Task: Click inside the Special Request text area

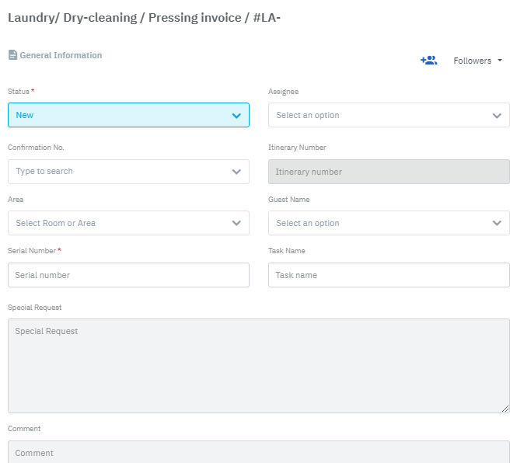Action: pos(258,365)
